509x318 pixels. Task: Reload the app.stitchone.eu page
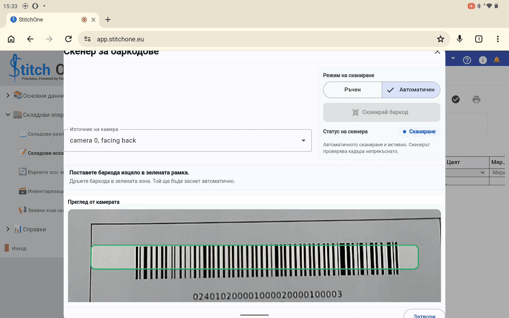(68, 39)
